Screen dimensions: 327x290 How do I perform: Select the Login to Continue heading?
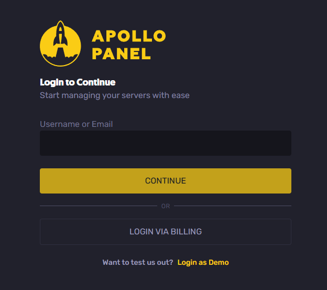[78, 82]
